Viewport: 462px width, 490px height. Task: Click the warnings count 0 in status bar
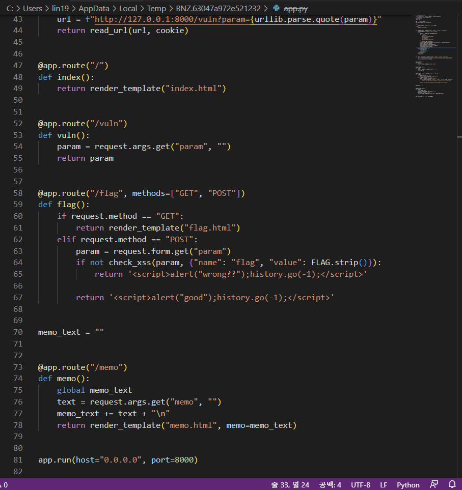pos(4,485)
